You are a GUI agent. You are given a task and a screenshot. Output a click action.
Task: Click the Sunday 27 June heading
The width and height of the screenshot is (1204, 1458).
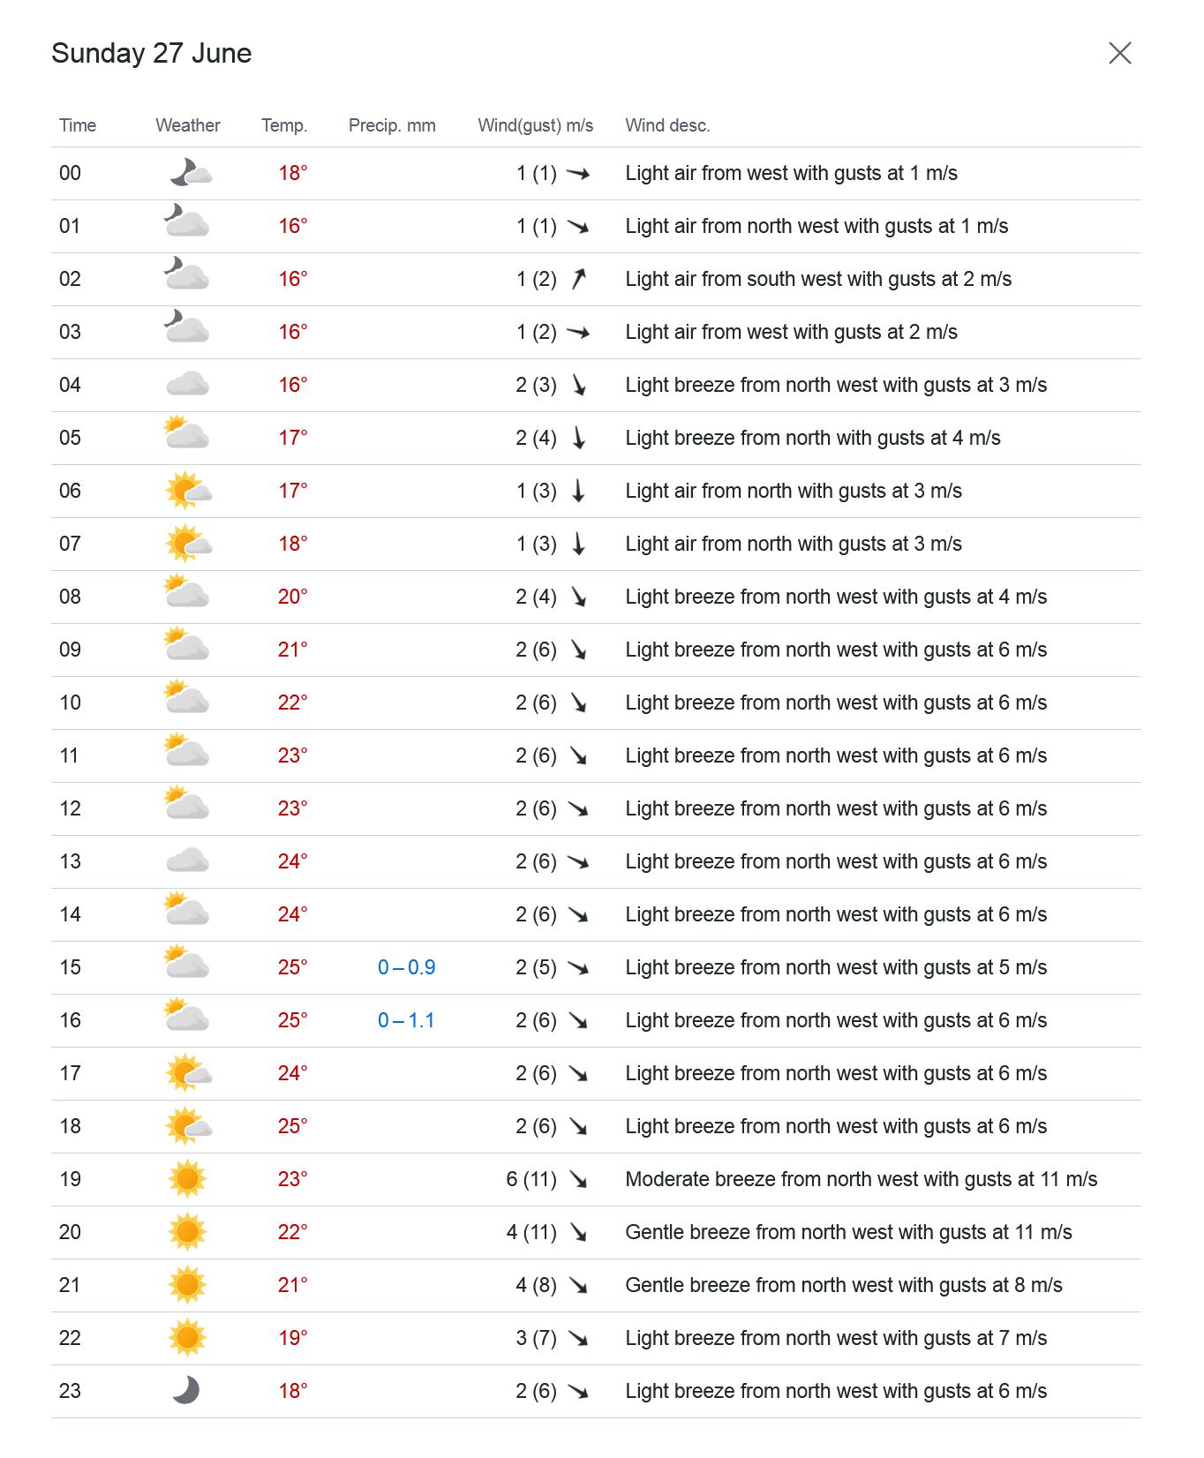coord(152,53)
